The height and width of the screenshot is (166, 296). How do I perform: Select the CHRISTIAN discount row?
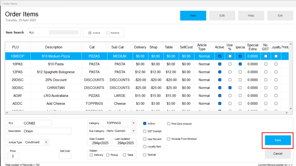(x=147, y=88)
